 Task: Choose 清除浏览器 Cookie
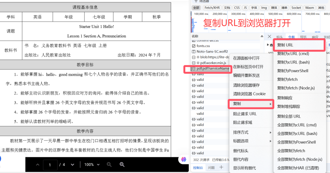coord(251,94)
